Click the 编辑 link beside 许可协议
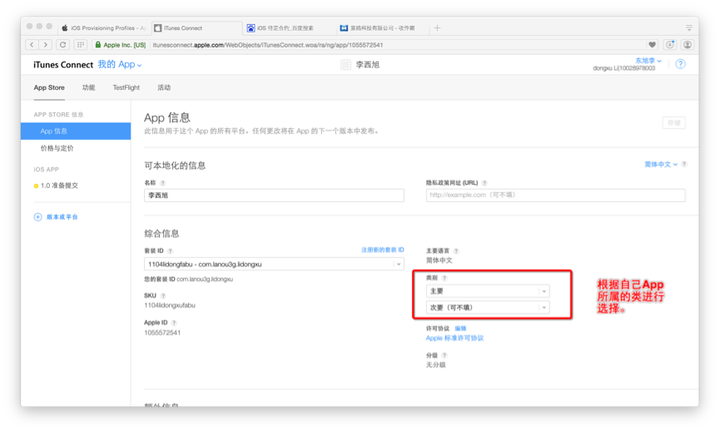This screenshot has width=720, height=432. (460, 329)
